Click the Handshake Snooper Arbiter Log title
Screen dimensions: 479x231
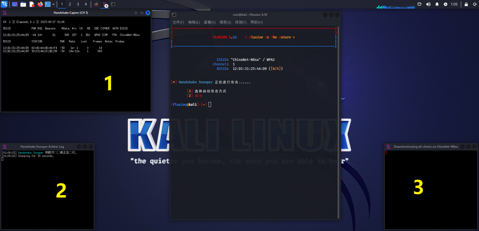click(x=42, y=147)
